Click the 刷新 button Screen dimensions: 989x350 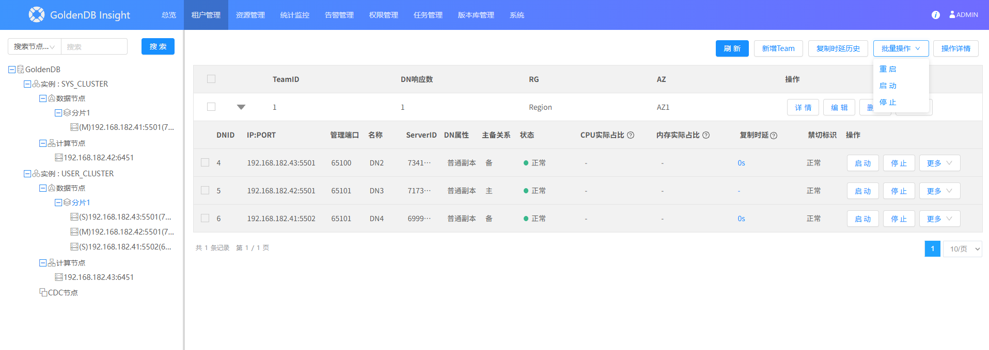point(732,48)
